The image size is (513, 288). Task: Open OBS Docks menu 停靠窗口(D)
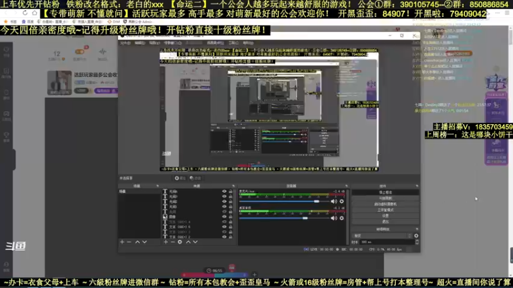[x=172, y=43]
